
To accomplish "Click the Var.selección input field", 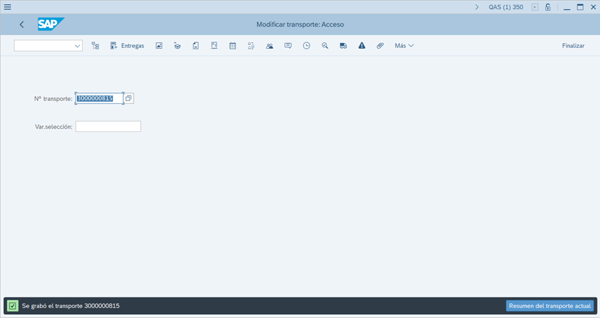I will 108,127.
